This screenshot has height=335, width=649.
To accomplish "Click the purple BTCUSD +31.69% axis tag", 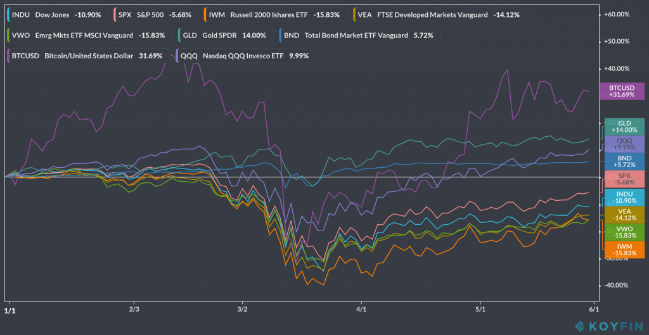I will point(622,91).
